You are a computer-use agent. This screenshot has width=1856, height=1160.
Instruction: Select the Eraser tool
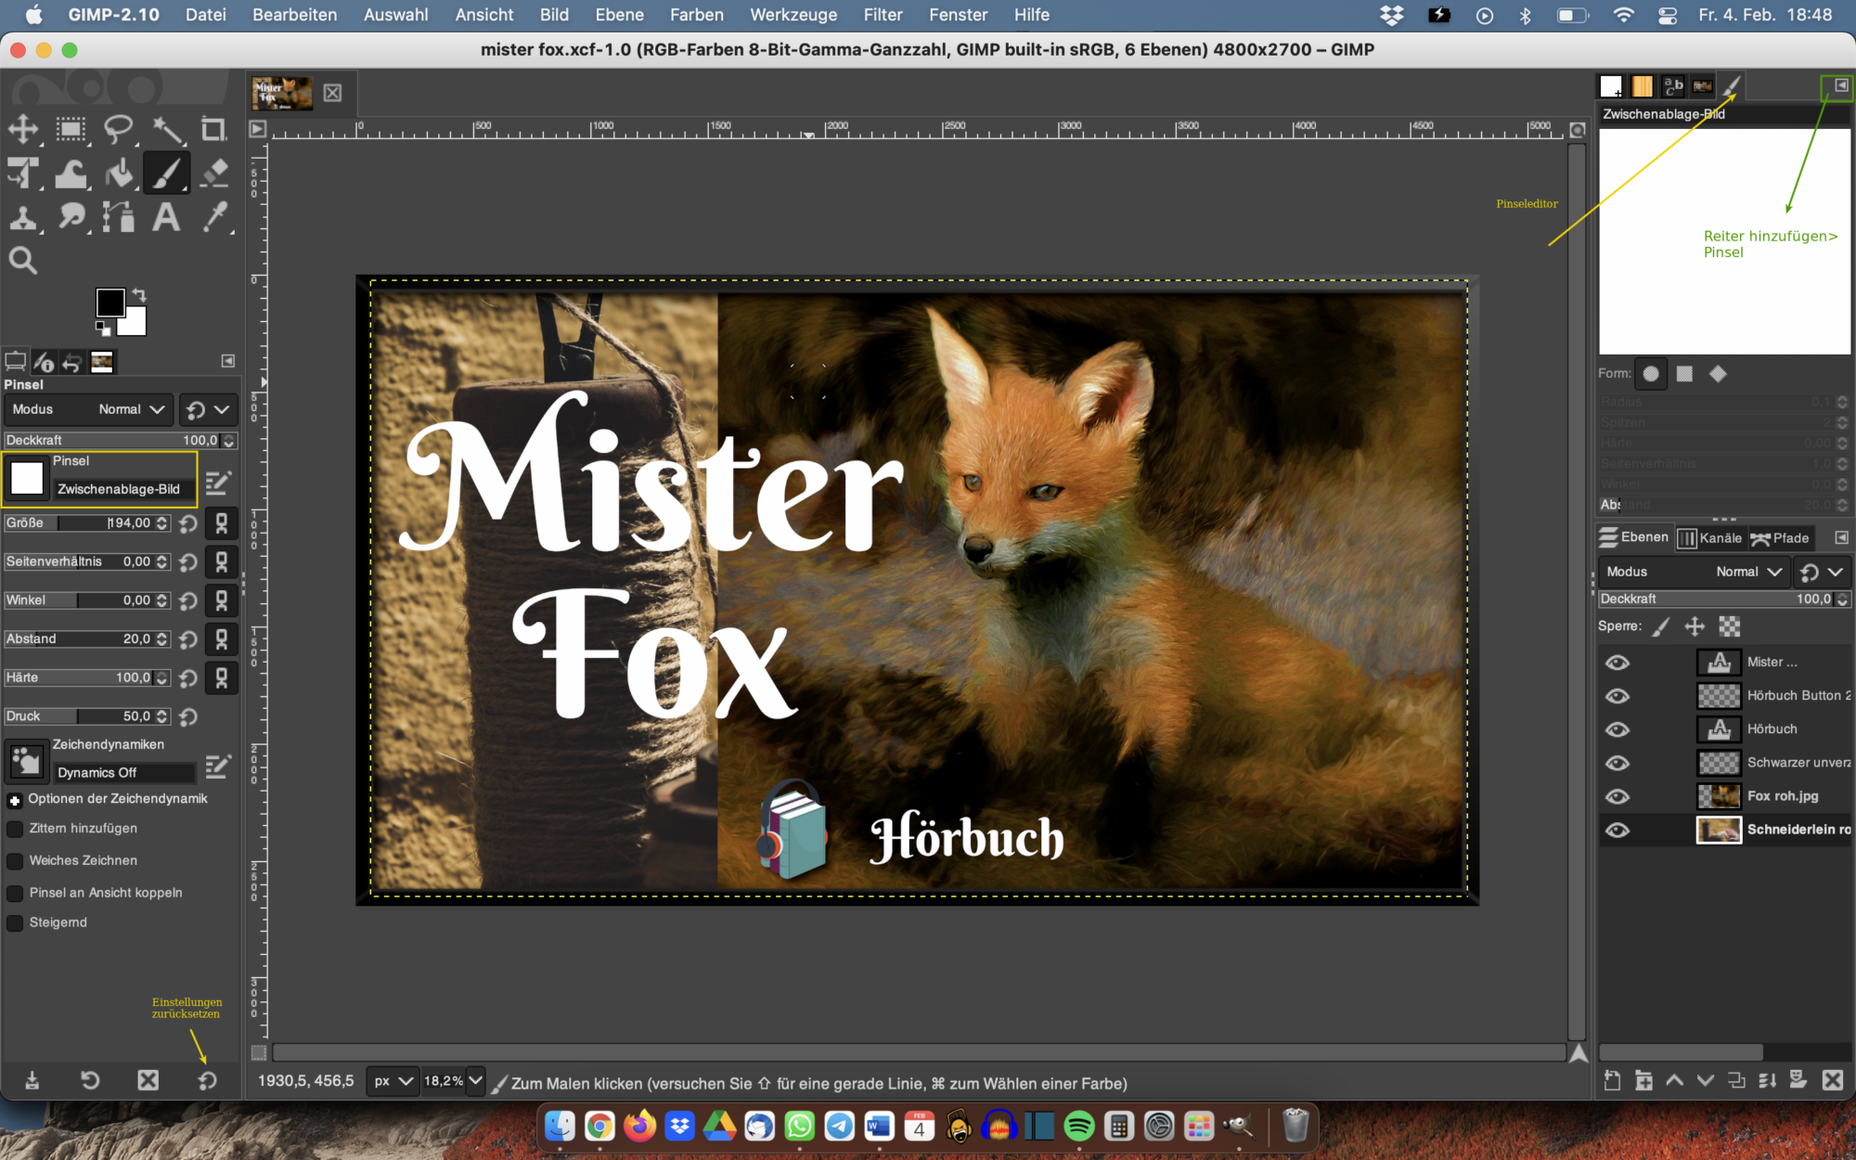tap(214, 174)
